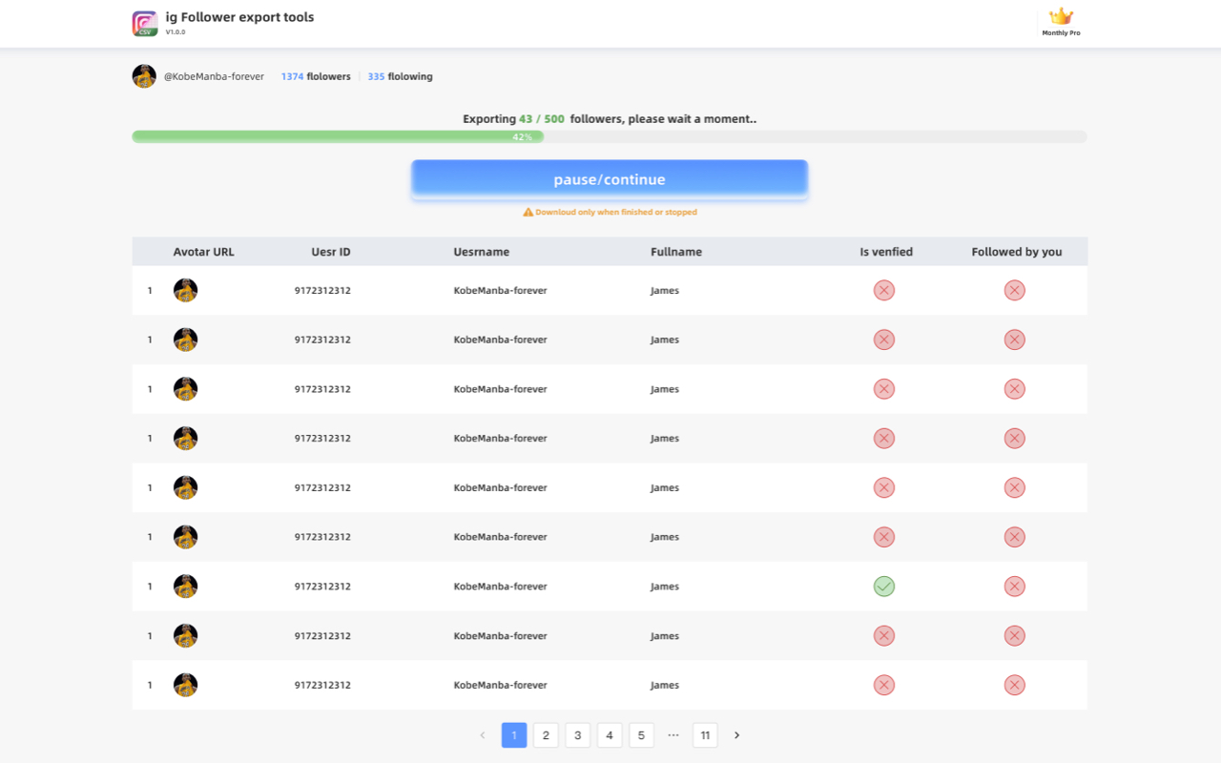Click the red Is verified cross in first row
This screenshot has height=763, width=1221.
(883, 290)
